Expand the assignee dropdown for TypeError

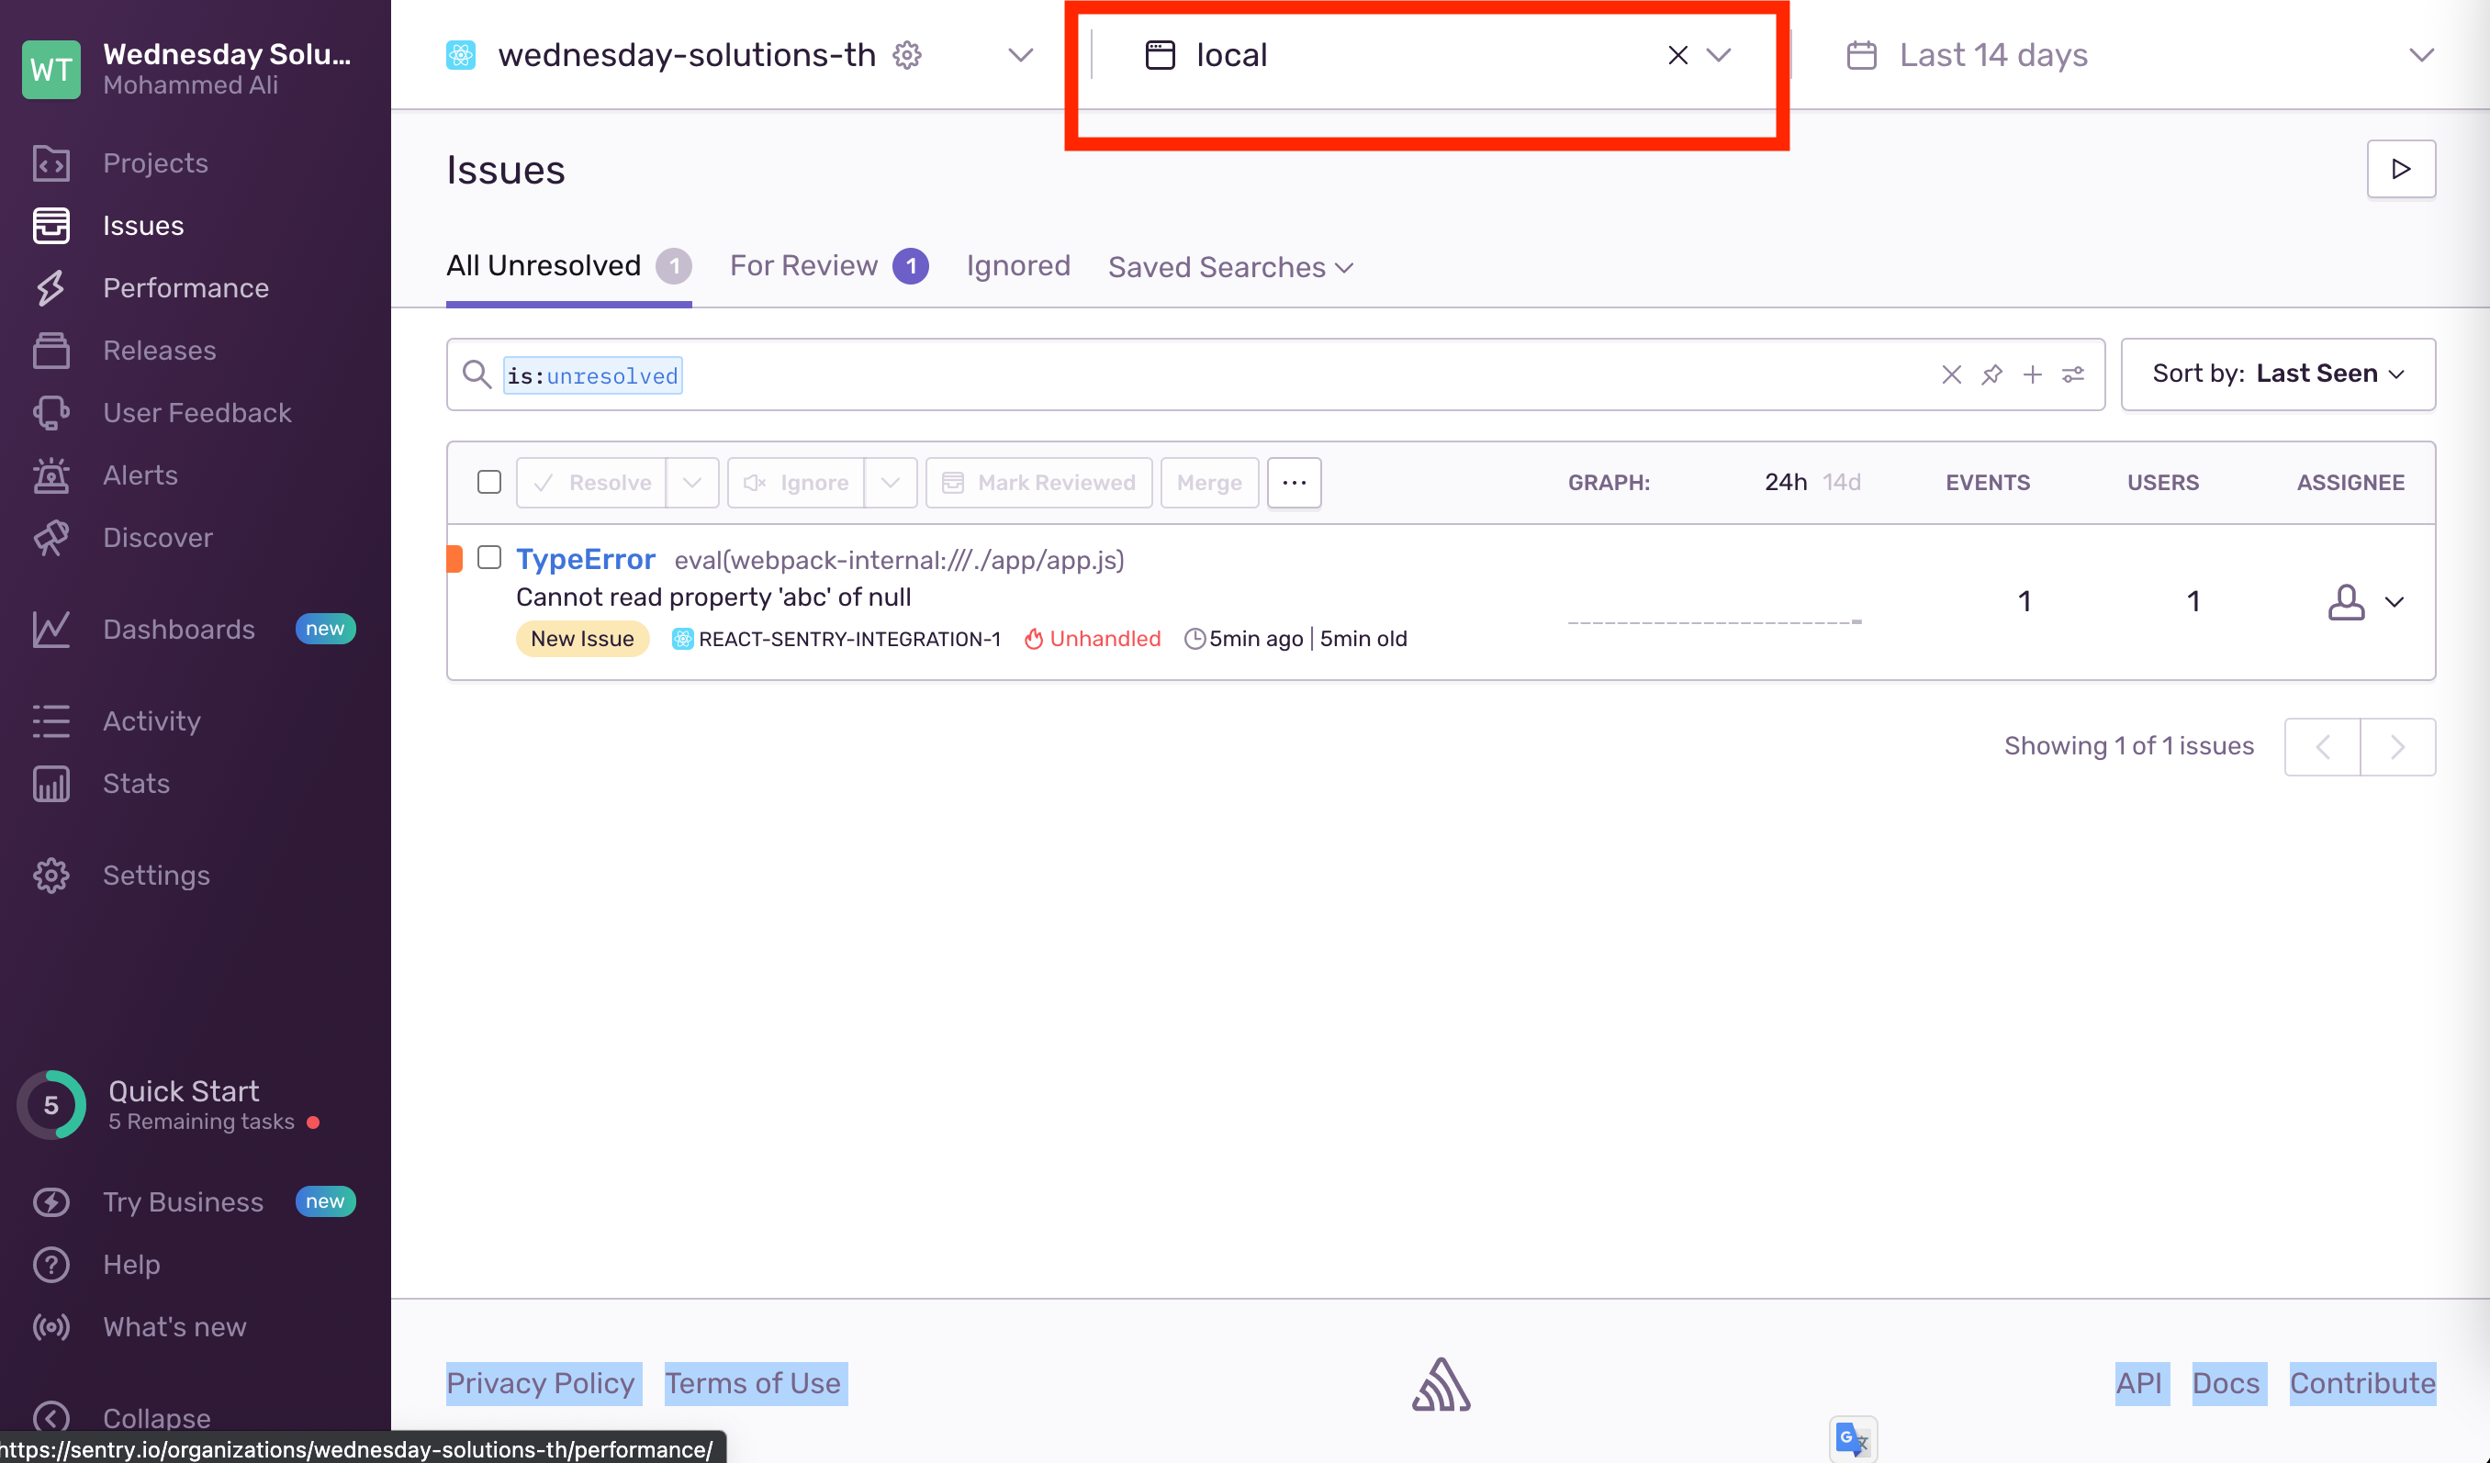click(2395, 601)
